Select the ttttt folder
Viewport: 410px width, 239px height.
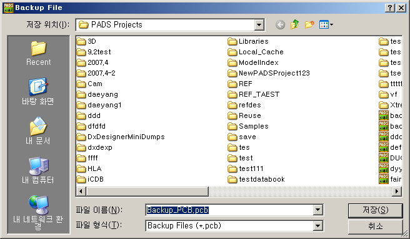pyautogui.click(x=390, y=84)
